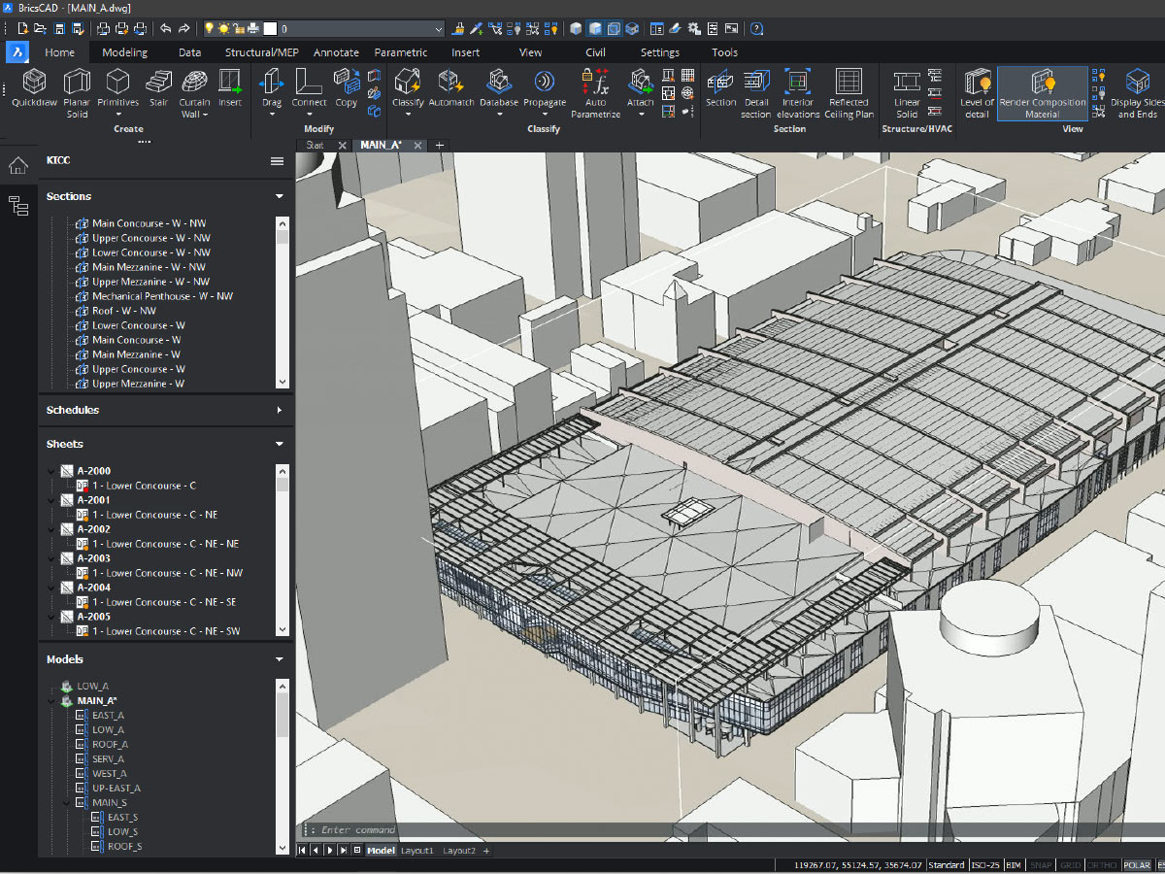
Task: Turn on ORTHO mode
Action: tap(1101, 864)
